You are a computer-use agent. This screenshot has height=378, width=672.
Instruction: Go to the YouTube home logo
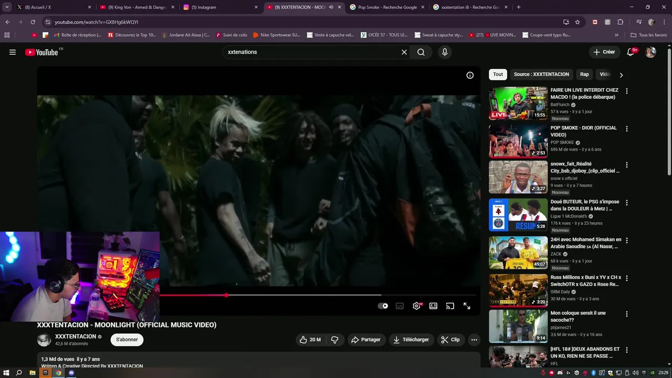(41, 52)
